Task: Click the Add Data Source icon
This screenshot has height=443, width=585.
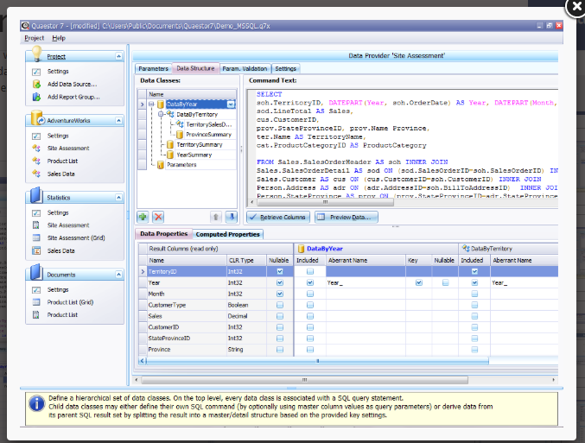Action: coord(36,85)
